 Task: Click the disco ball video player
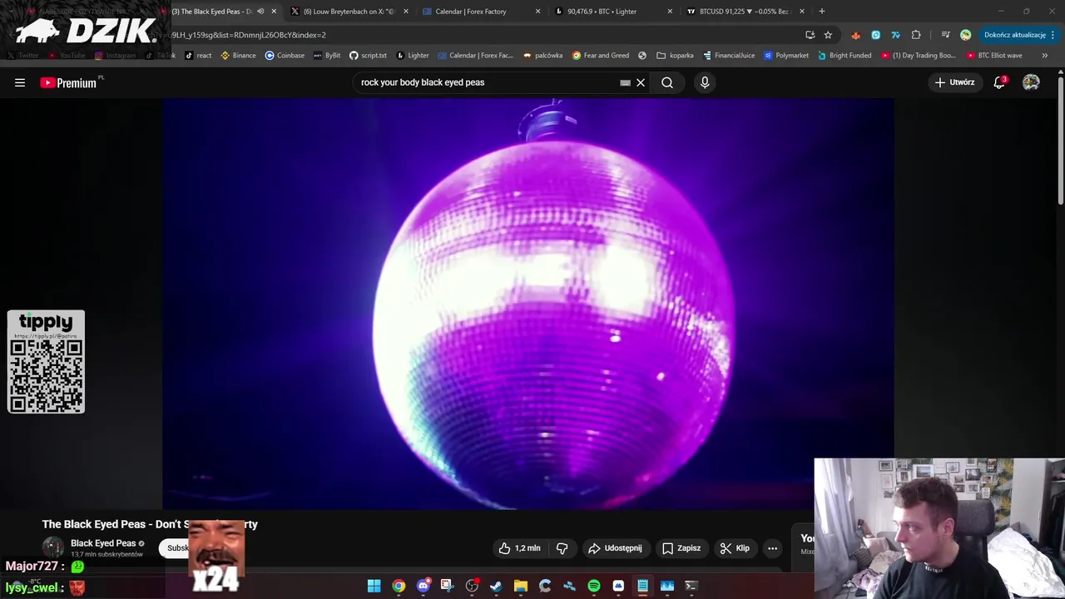[x=528, y=303]
